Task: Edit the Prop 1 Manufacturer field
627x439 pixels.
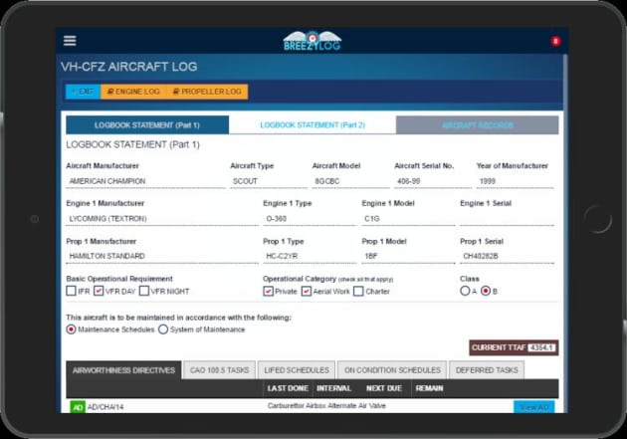Action: click(162, 256)
